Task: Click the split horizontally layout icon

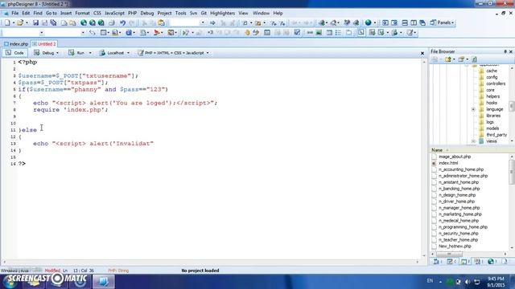Action: tap(405, 22)
